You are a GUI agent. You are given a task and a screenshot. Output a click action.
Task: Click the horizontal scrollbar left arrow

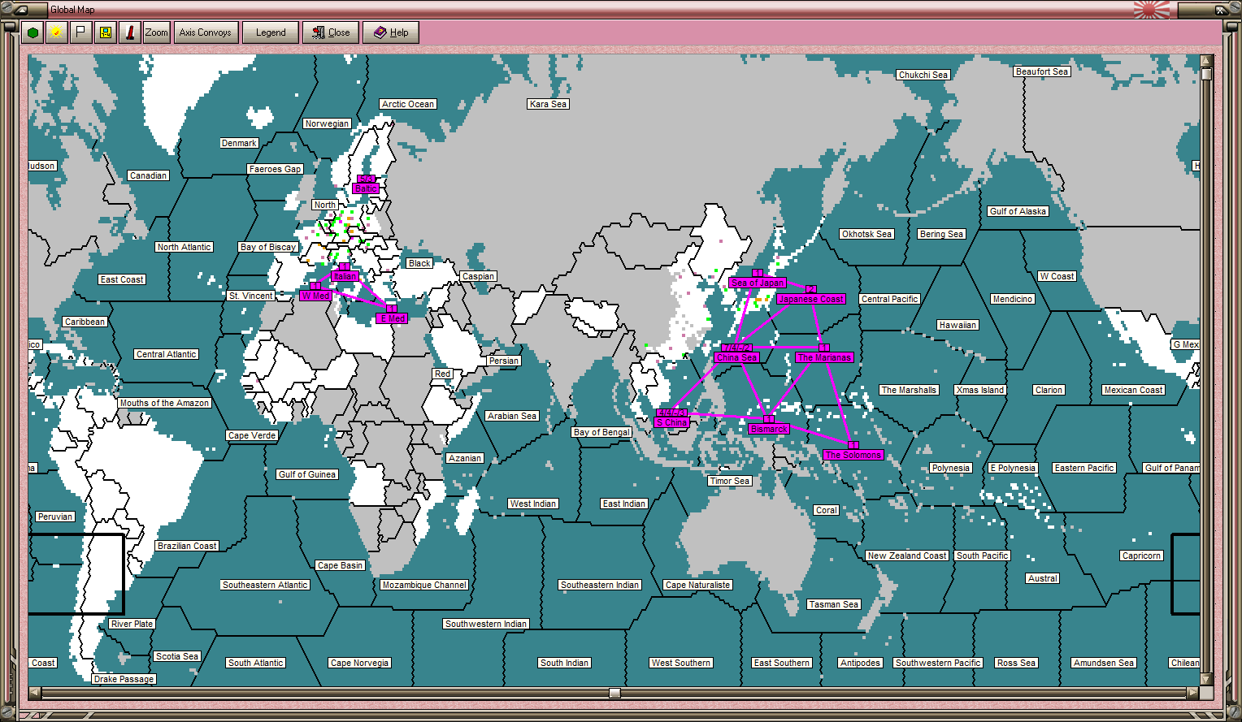(x=34, y=693)
